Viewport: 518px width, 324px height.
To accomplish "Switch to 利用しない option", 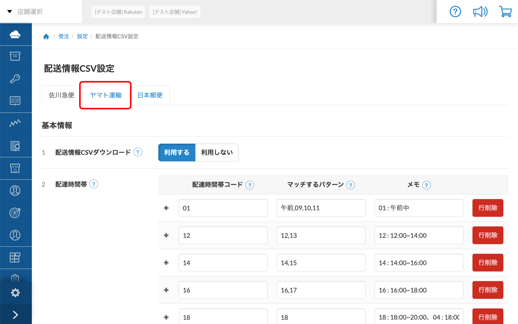I will (x=217, y=152).
